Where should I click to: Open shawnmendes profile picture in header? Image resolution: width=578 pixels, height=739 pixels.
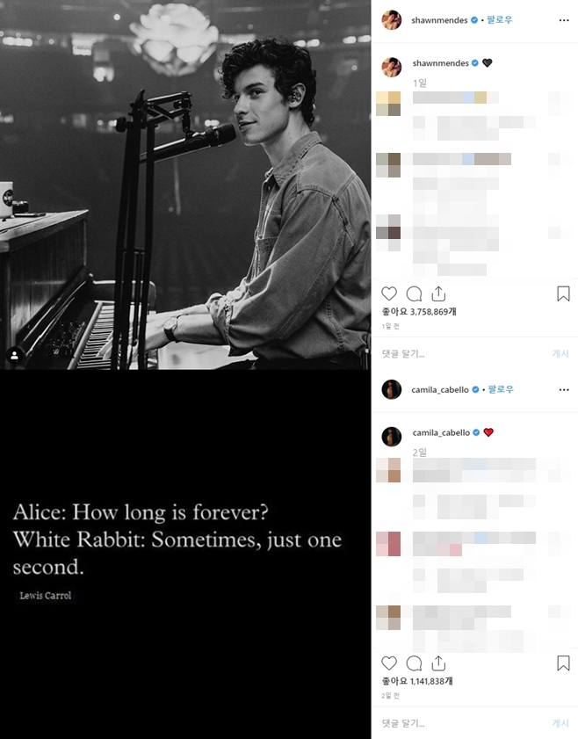pos(392,20)
